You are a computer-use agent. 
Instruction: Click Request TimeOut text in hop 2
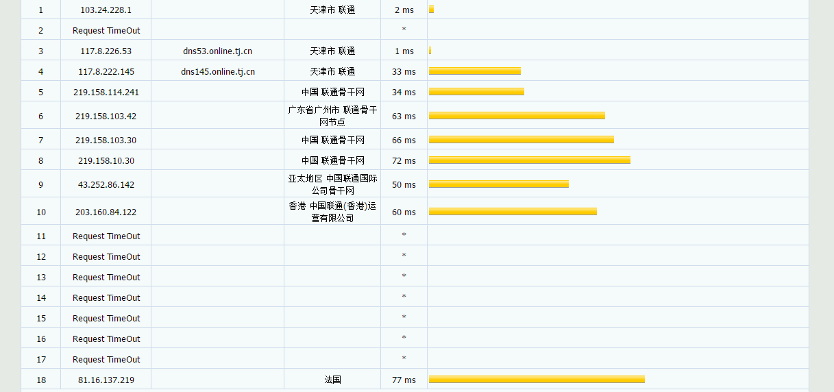[x=106, y=31]
